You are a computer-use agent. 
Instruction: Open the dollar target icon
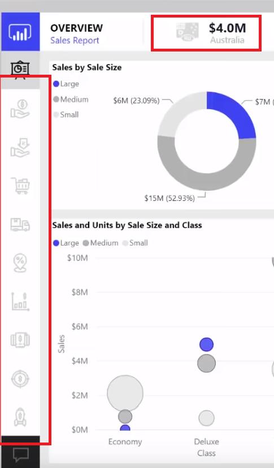[20, 379]
